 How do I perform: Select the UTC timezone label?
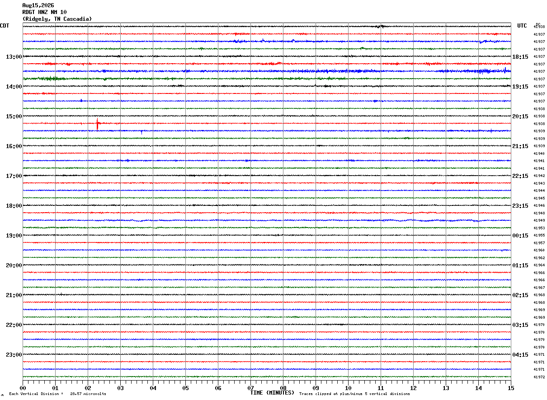tap(522, 26)
